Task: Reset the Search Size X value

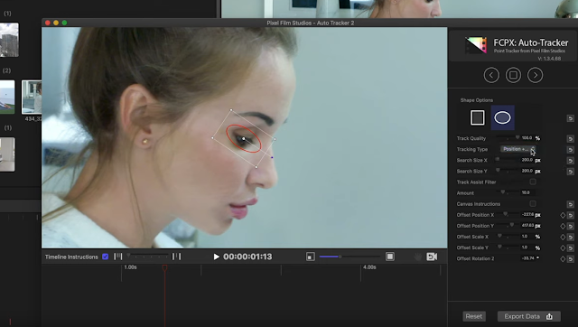Action: point(570,161)
